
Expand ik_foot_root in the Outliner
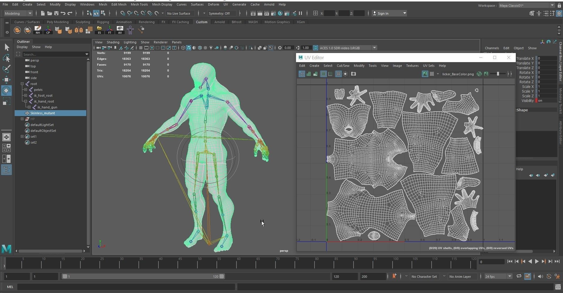pyautogui.click(x=26, y=96)
